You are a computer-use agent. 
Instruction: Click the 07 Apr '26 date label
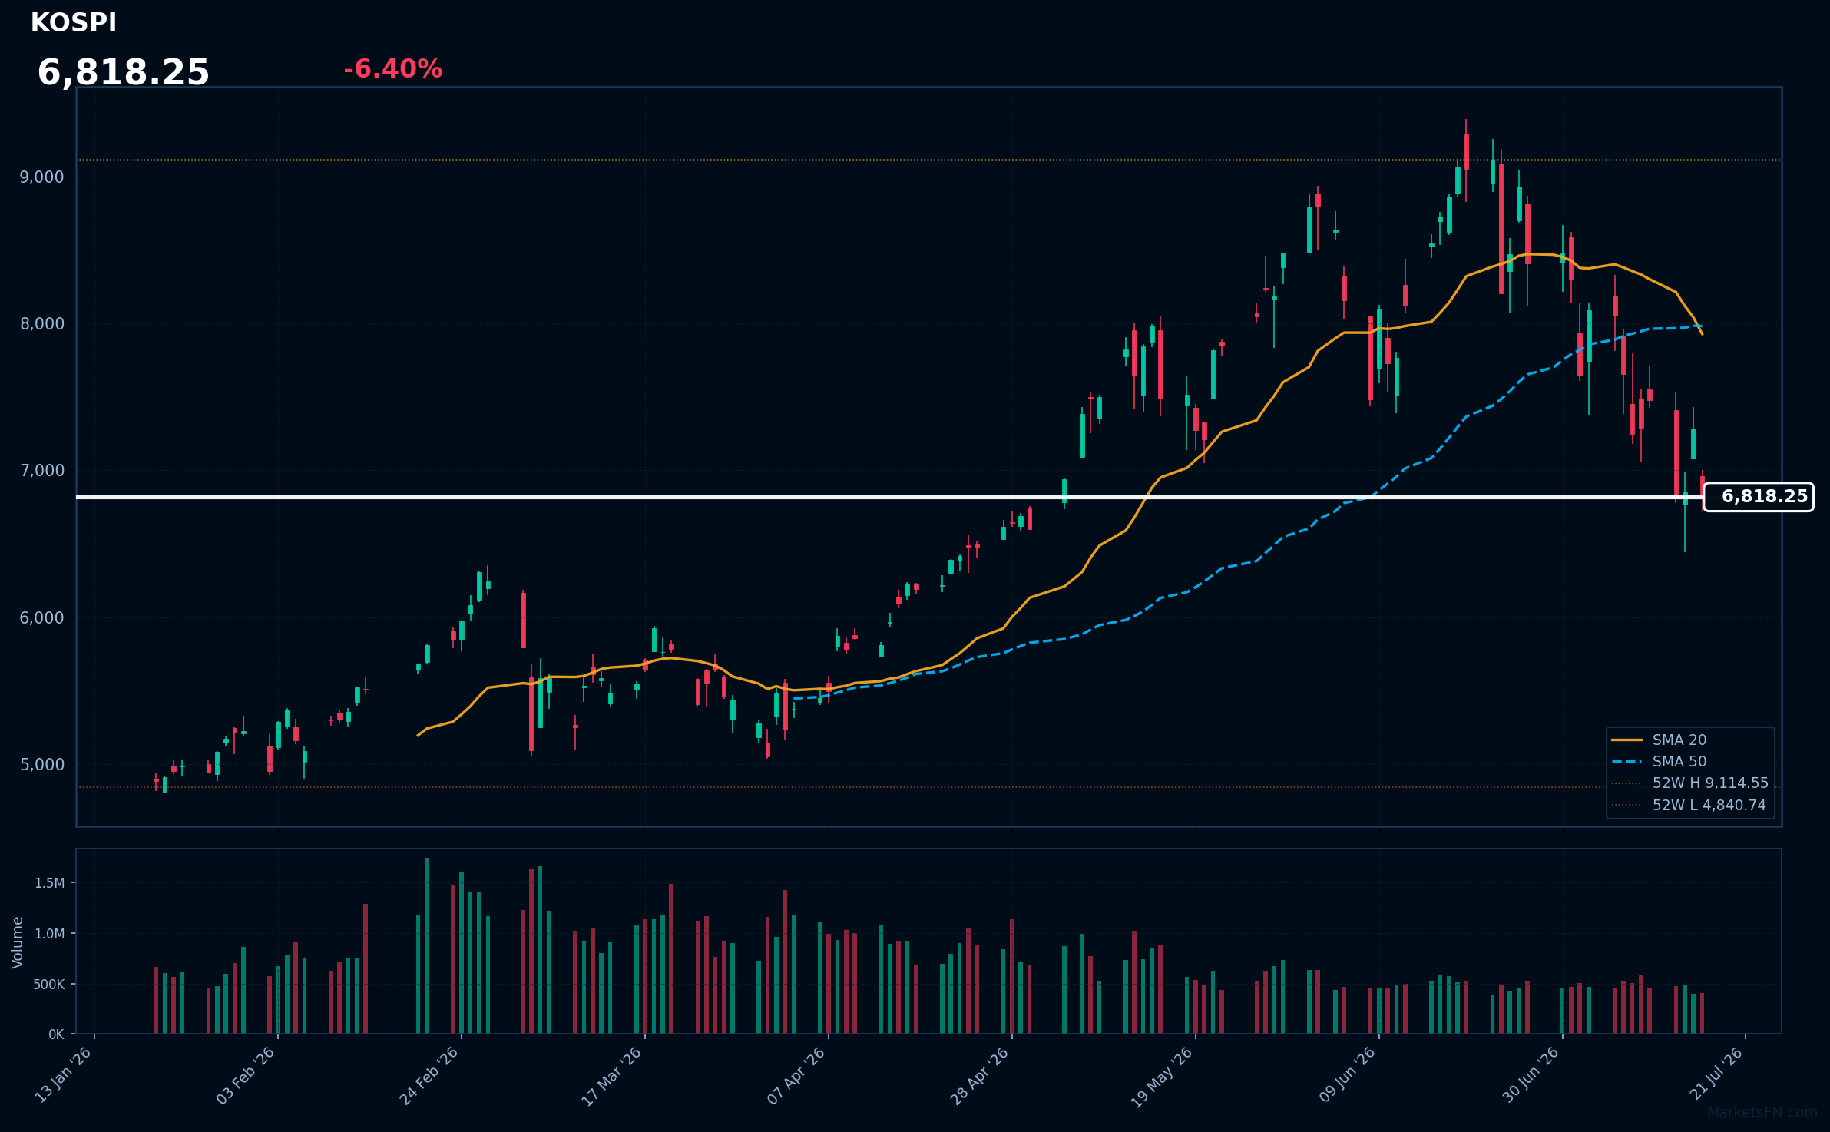[796, 1075]
